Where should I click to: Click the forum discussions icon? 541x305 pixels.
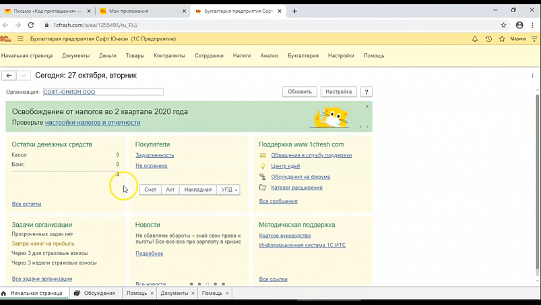tap(263, 177)
